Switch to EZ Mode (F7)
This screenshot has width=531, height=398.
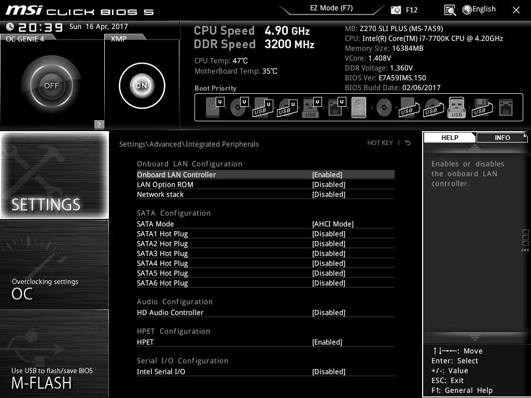pyautogui.click(x=331, y=8)
